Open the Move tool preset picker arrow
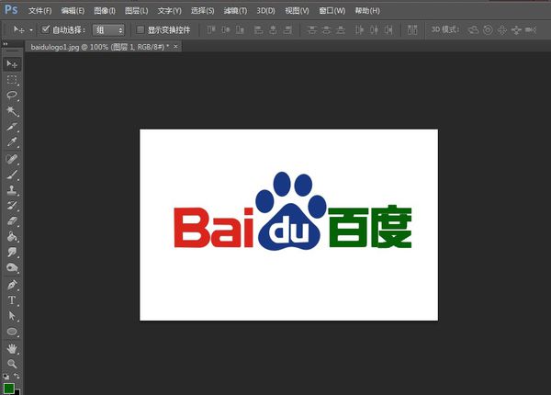This screenshot has width=551, height=395. 31,30
